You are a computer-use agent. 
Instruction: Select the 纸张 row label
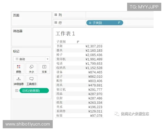(x=60, y=103)
